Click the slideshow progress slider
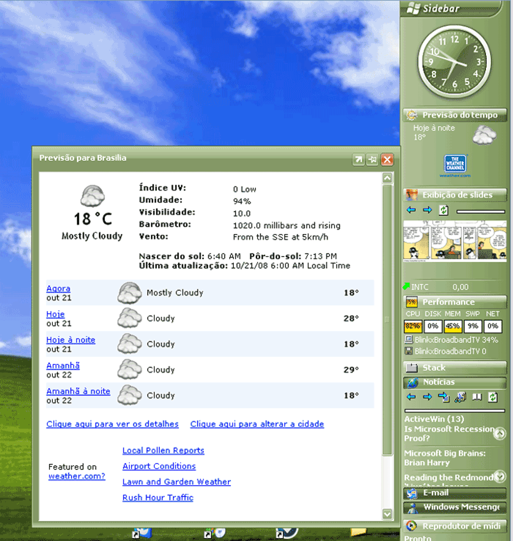The height and width of the screenshot is (541, 513). pyautogui.click(x=481, y=211)
